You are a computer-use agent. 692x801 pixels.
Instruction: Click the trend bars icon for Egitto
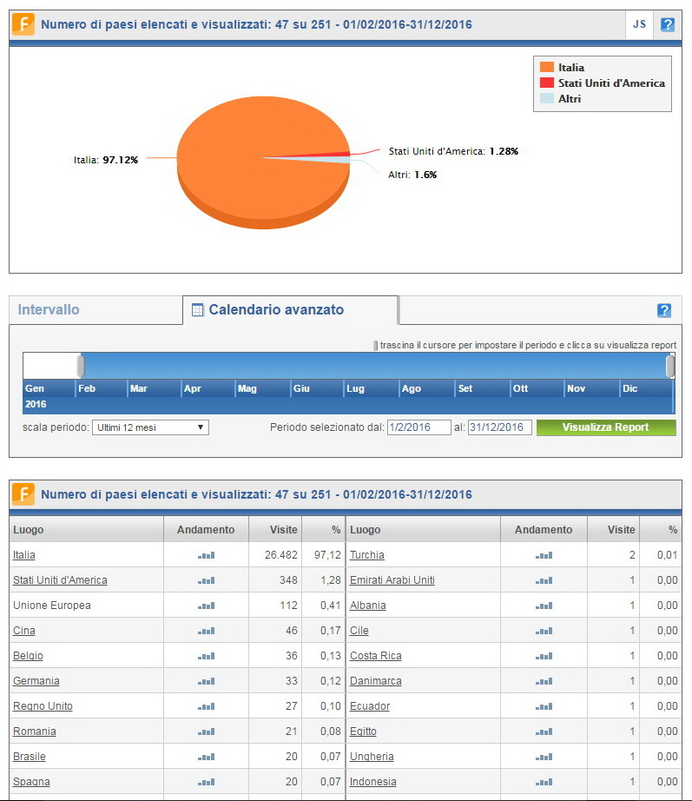pyautogui.click(x=544, y=732)
